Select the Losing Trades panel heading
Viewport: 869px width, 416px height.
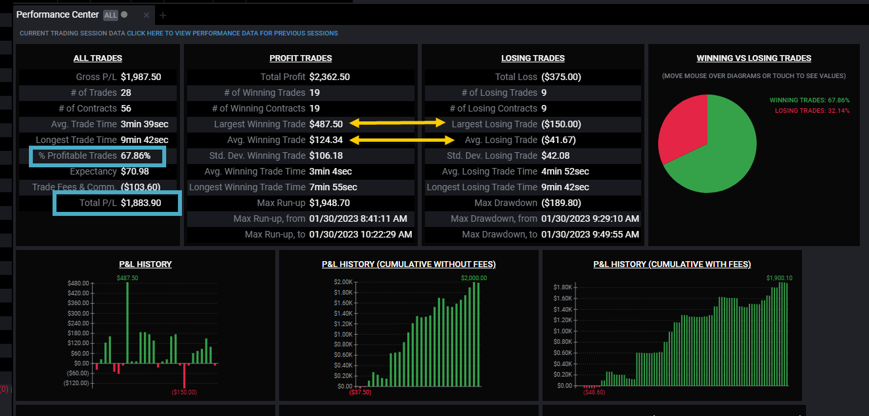pos(533,58)
